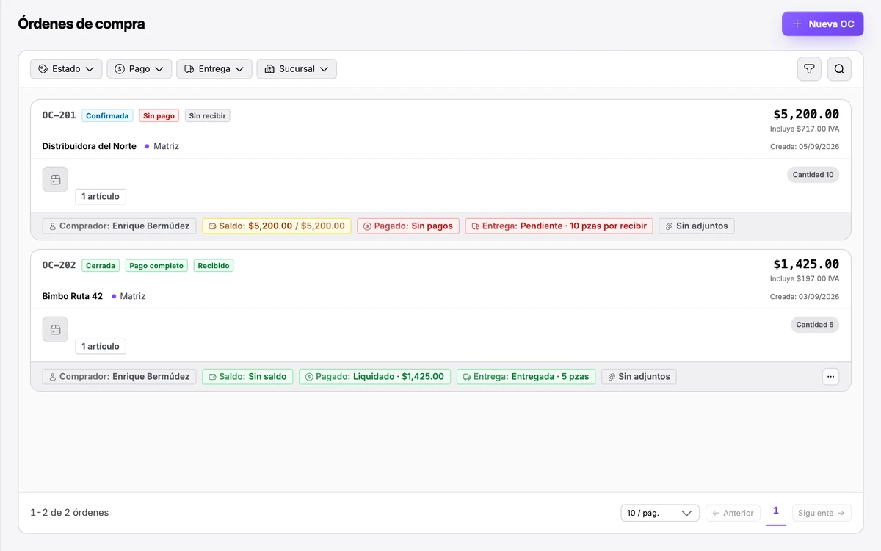
Task: Click Sin adjuntos chip in OC-201
Action: [x=697, y=226]
